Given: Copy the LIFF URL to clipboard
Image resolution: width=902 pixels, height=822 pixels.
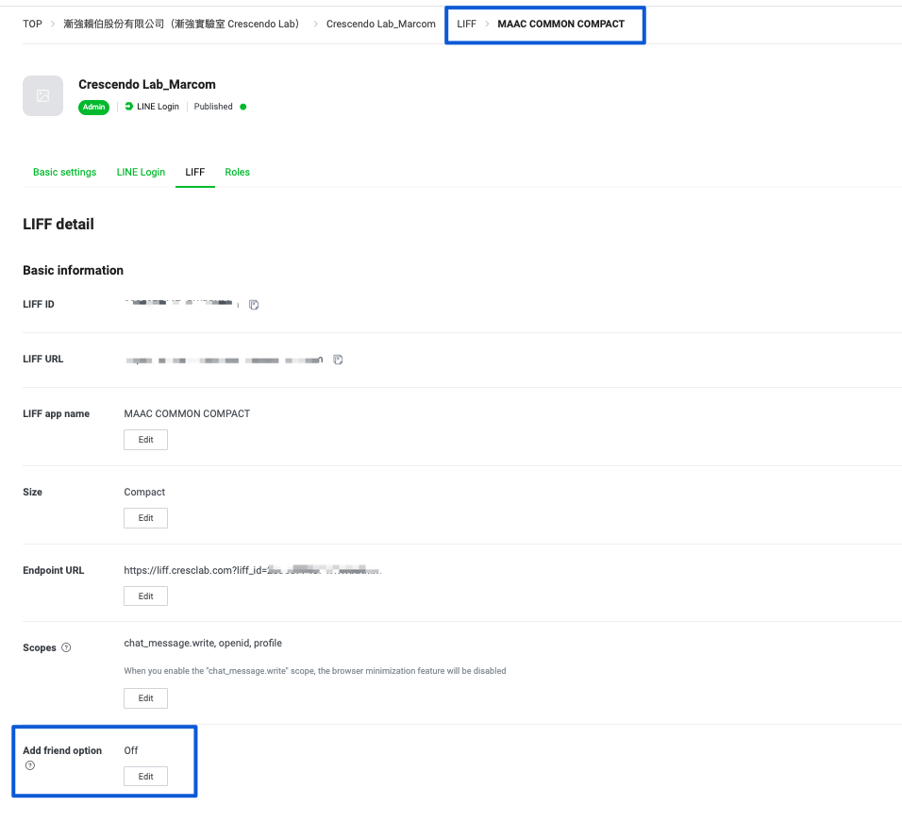Looking at the screenshot, I should coord(338,360).
